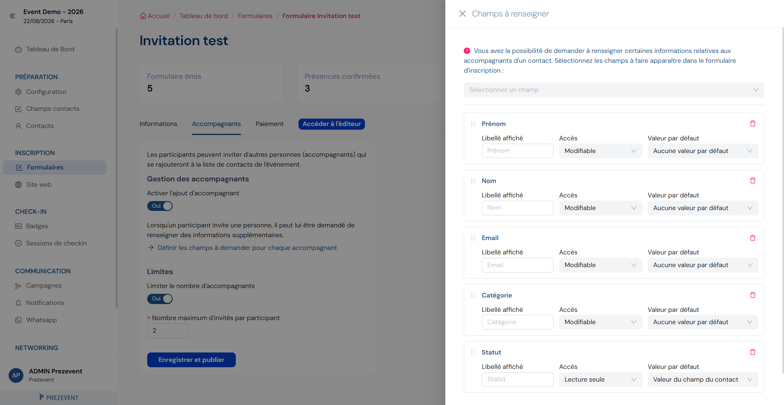Click the Catégorie row drag handle
Image resolution: width=784 pixels, height=405 pixels.
click(473, 295)
